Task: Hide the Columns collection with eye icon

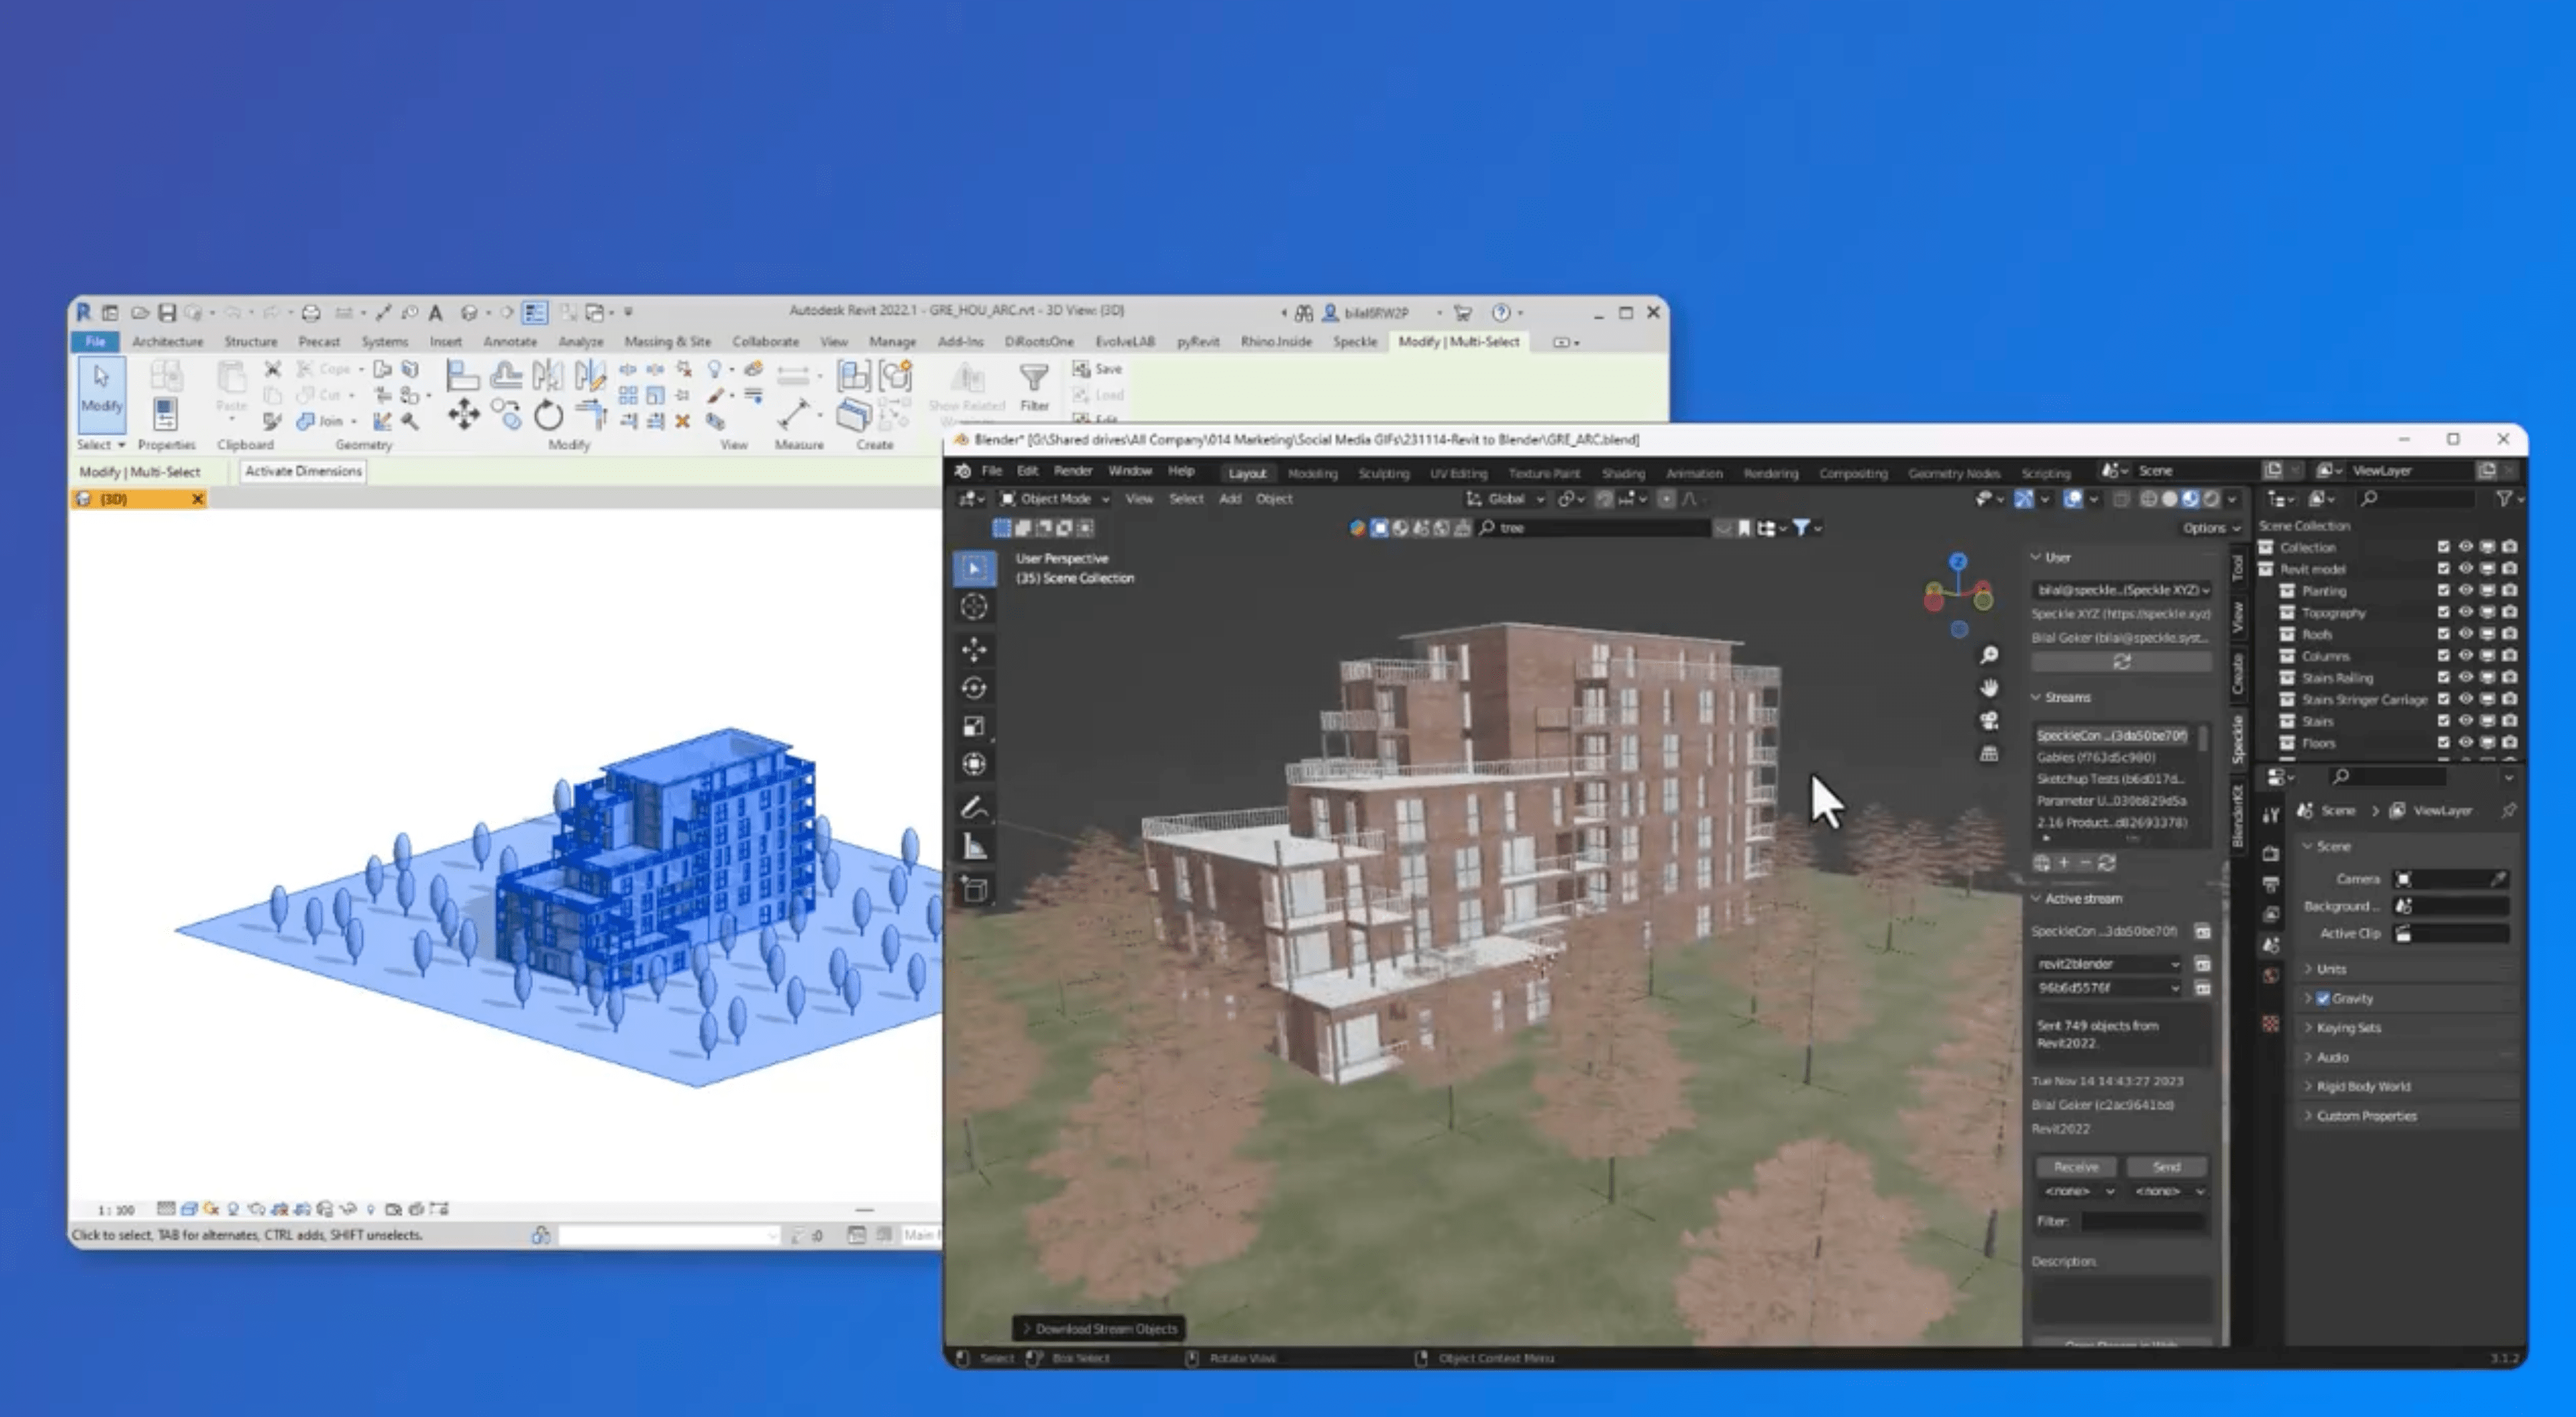Action: click(x=2466, y=656)
